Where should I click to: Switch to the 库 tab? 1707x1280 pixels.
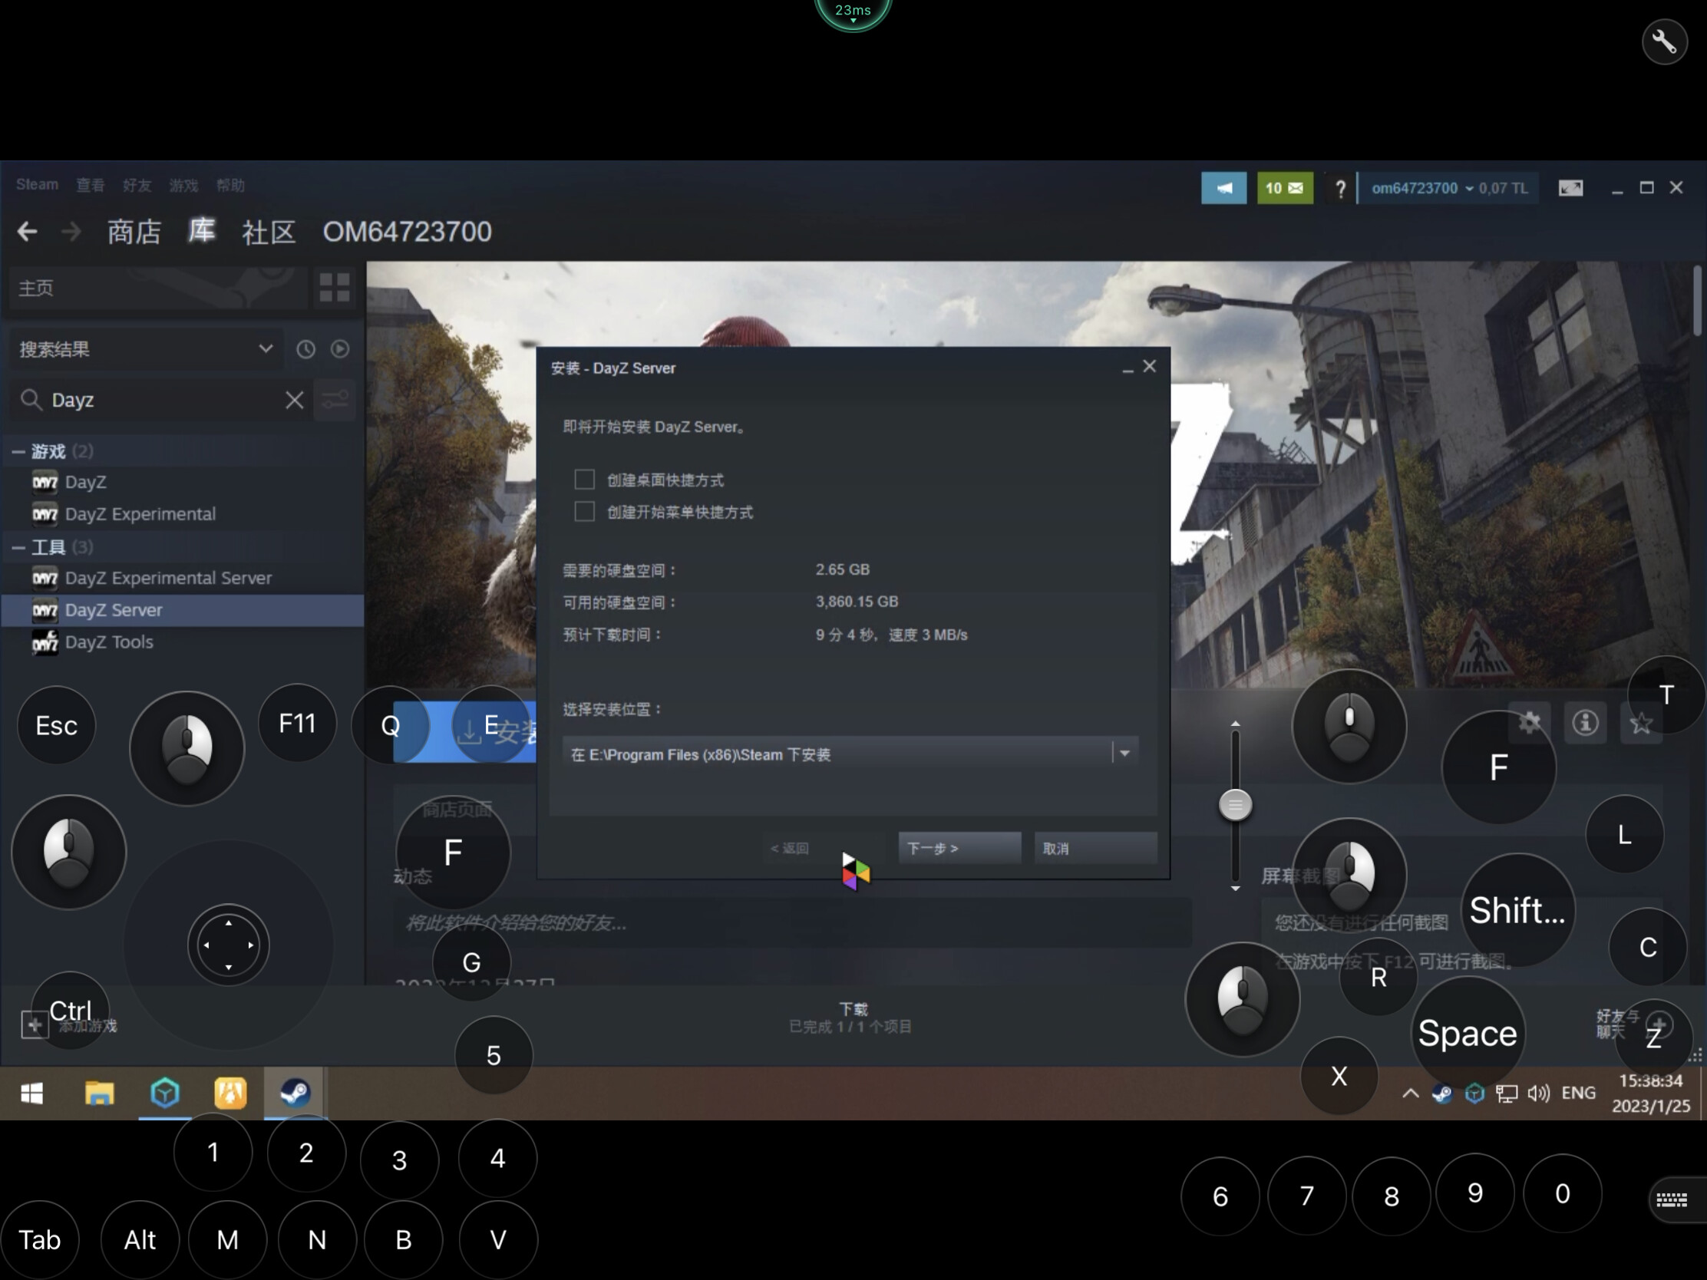coord(201,231)
